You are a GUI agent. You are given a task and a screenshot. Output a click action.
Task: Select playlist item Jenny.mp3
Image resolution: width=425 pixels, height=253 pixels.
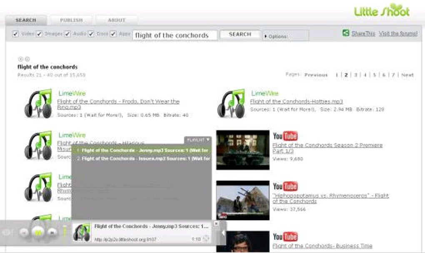click(x=142, y=150)
